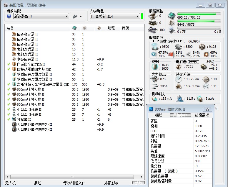228x187 pixels.
Task: Click the horizontal scrollbar thumb
Action: [x=72, y=177]
